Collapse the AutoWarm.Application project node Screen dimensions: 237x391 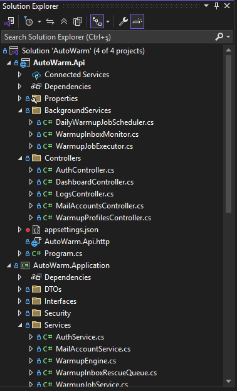click(x=9, y=265)
